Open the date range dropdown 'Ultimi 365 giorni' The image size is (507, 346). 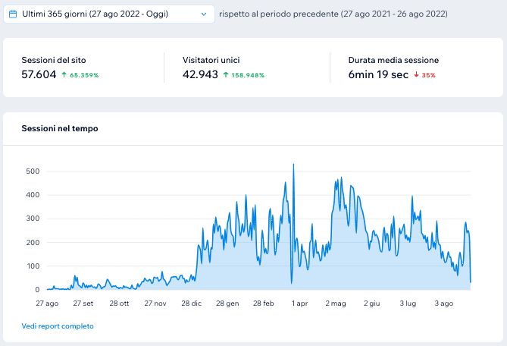tap(108, 14)
